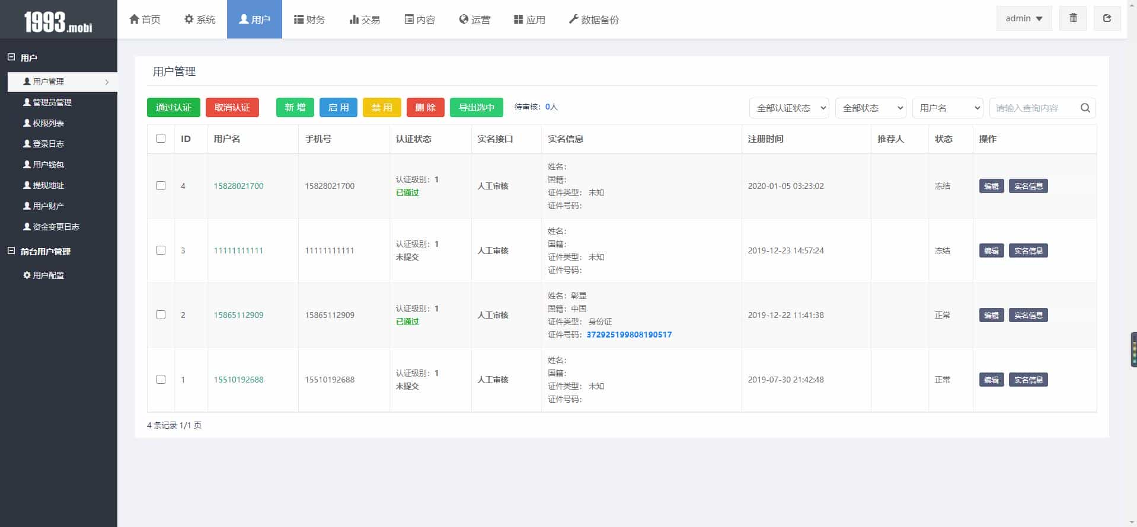
Task: Click the green 通过认证 button
Action: (x=173, y=108)
